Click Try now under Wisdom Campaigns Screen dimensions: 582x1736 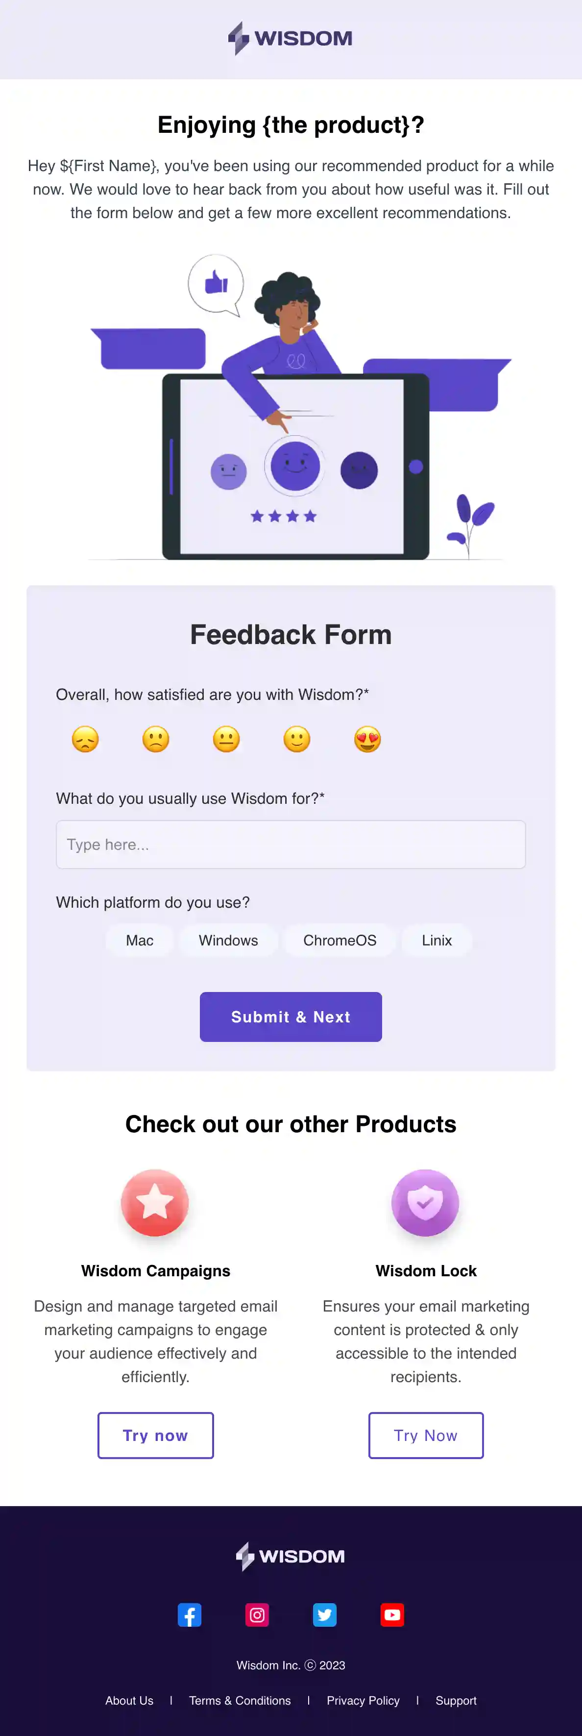point(156,1436)
